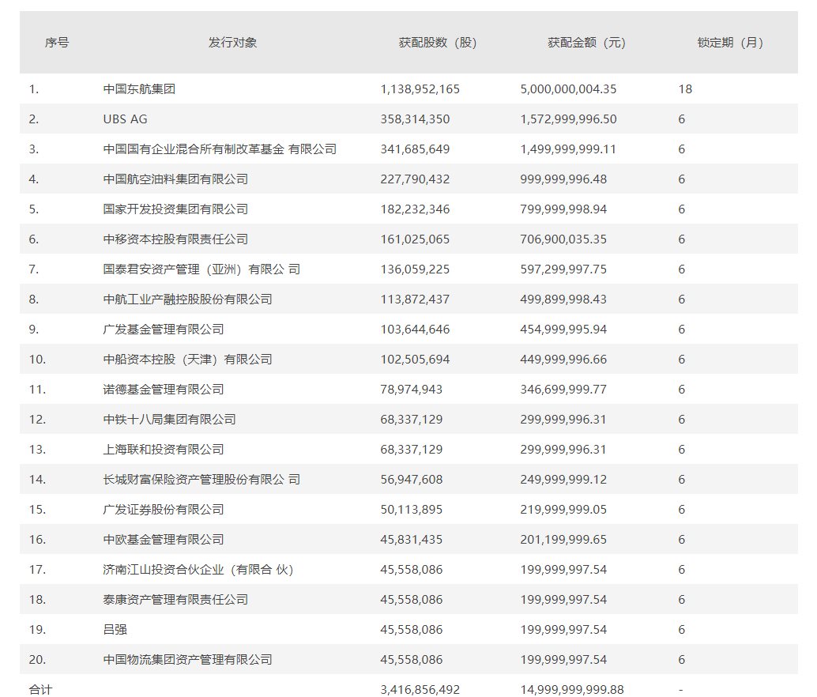Click amount 499,899,998.43

coord(563,300)
